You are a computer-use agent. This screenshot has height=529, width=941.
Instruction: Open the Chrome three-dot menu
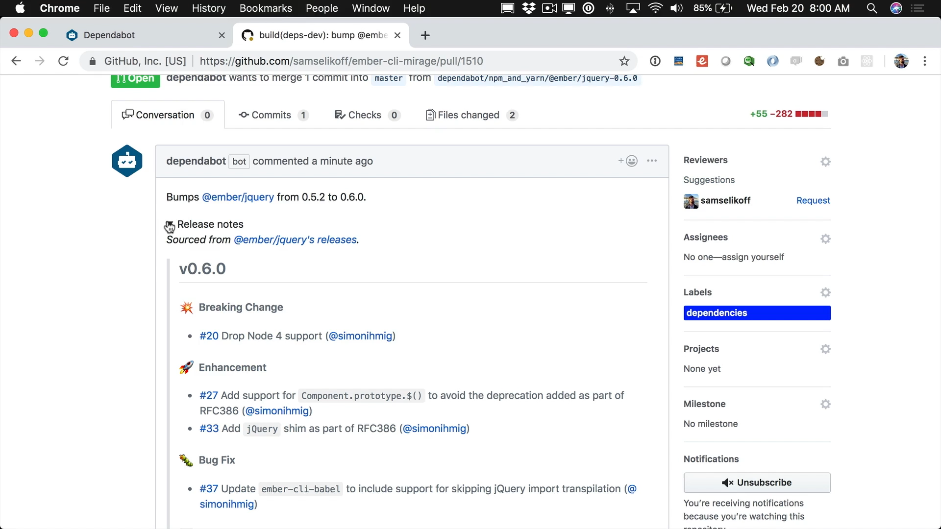(925, 61)
